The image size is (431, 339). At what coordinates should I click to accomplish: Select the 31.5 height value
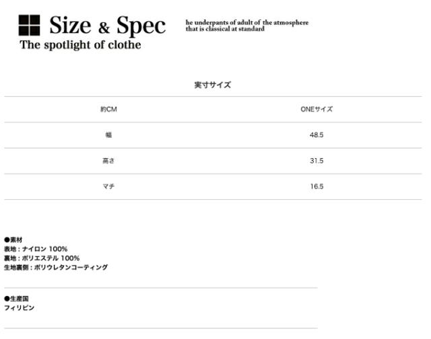(317, 161)
